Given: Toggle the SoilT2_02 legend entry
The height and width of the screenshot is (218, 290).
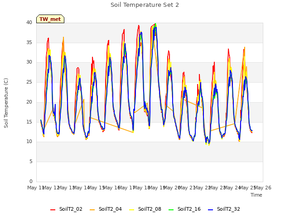Looking at the screenshot, I should point(66,209).
